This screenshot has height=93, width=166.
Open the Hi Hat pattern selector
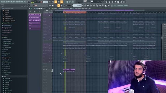tap(77, 5)
